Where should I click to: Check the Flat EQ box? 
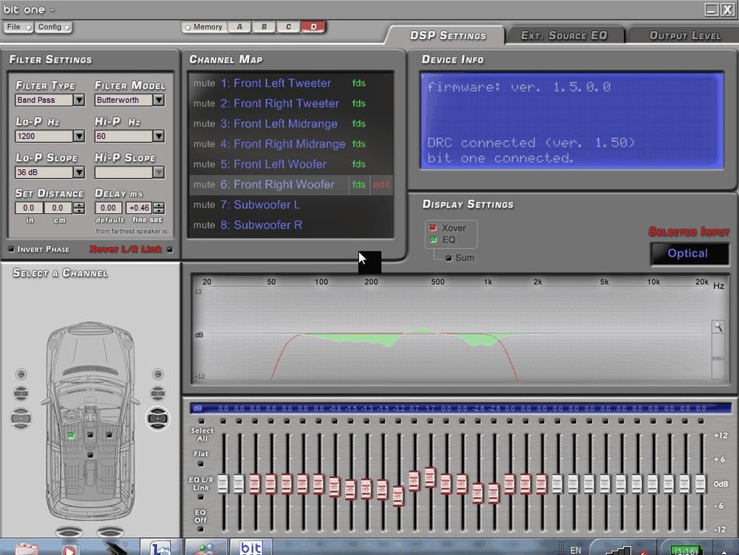pos(201,463)
